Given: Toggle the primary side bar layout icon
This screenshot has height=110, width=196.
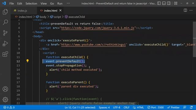Looking at the screenshot, I should [159, 3].
